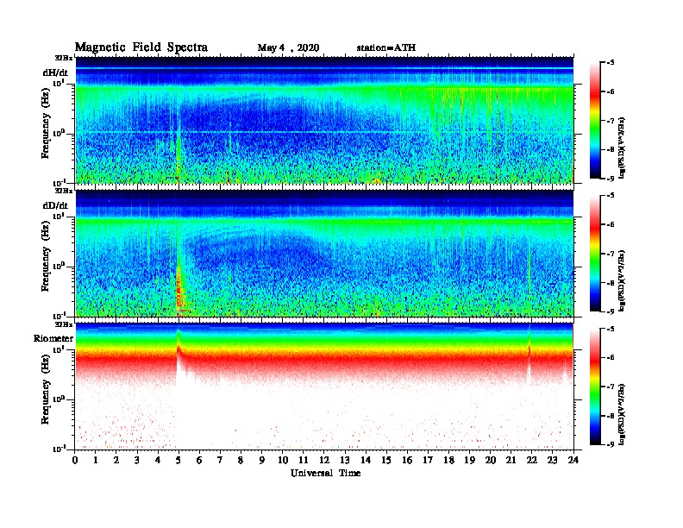683x528 pixels.
Task: Click the "-5" value on dH/dt color bar
Action: 610,63
